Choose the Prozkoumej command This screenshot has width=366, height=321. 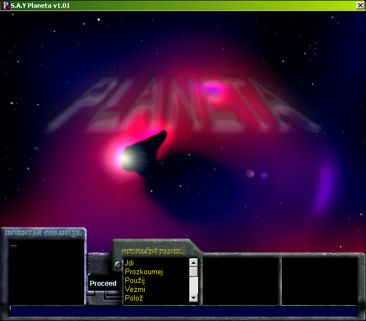click(144, 272)
